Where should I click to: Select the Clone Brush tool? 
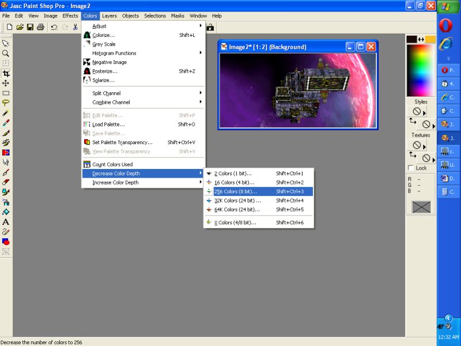[6, 142]
